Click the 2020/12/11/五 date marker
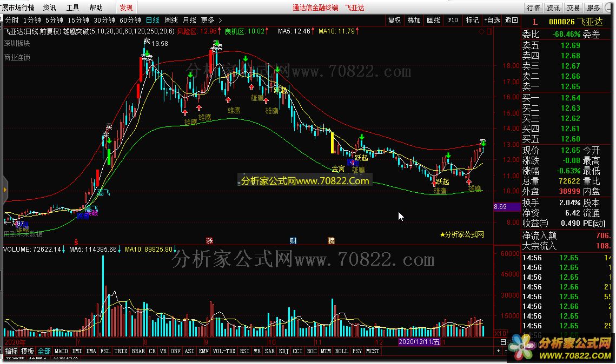Viewport: 616px width, 364px height. coord(419,342)
